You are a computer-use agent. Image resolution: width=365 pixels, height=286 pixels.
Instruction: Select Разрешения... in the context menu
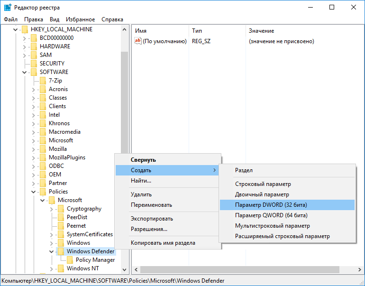pyautogui.click(x=149, y=229)
